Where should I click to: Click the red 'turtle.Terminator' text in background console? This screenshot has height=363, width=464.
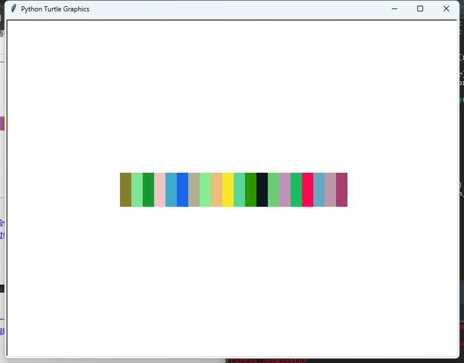268,361
